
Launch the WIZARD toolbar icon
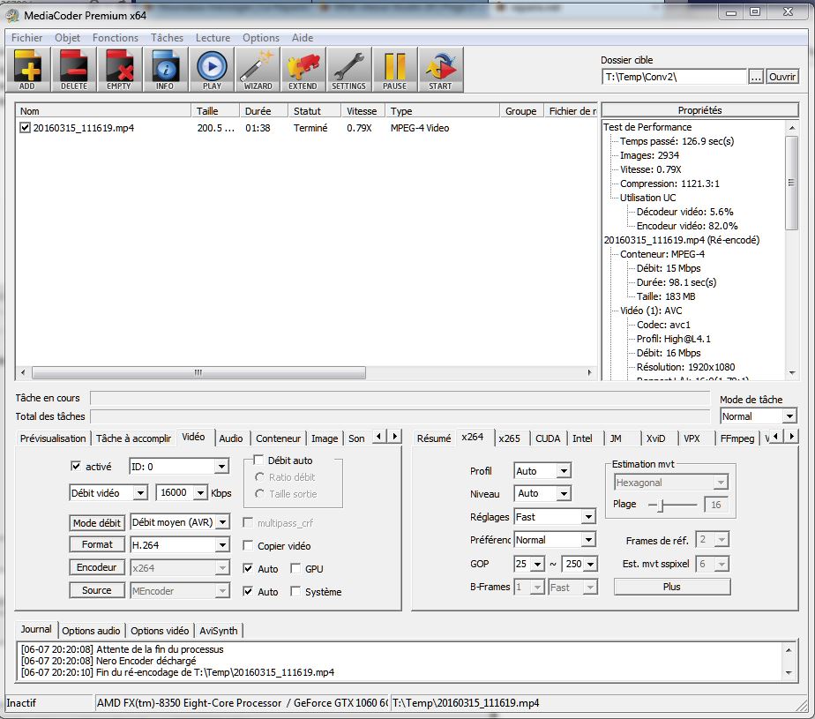point(258,70)
